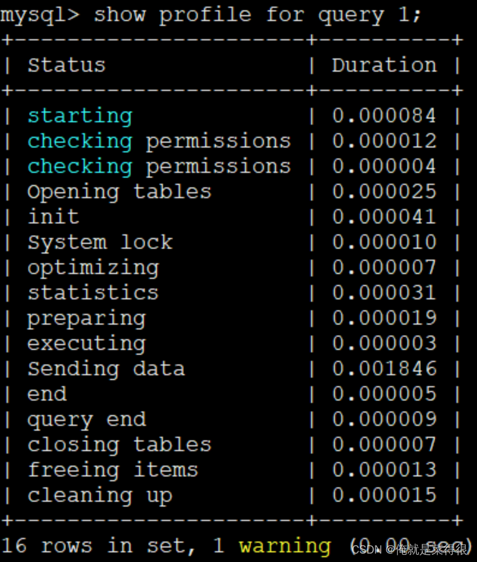Click the 'query end' status
This screenshot has width=477, height=562.
[87, 420]
